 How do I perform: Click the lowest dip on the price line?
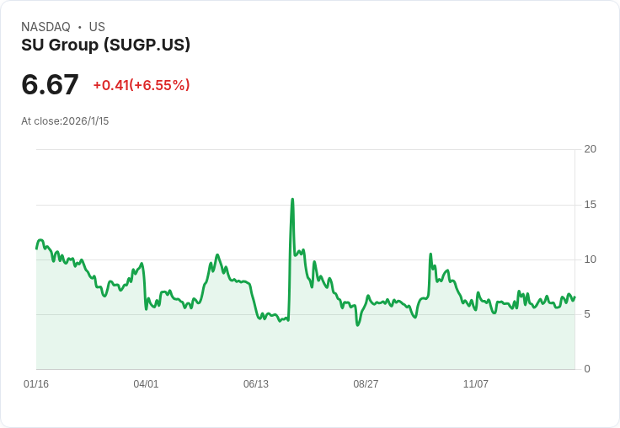(x=358, y=324)
